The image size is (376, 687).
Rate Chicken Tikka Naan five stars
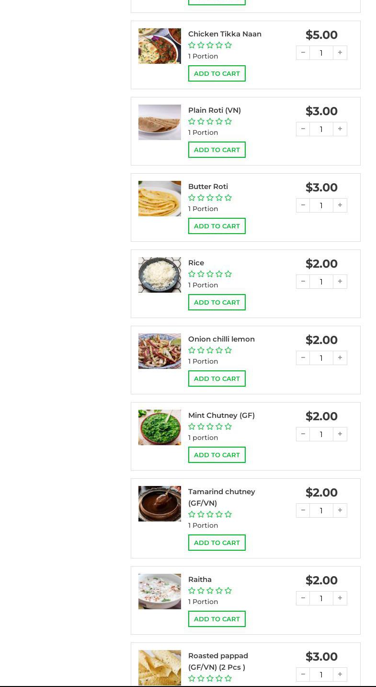[x=228, y=45]
